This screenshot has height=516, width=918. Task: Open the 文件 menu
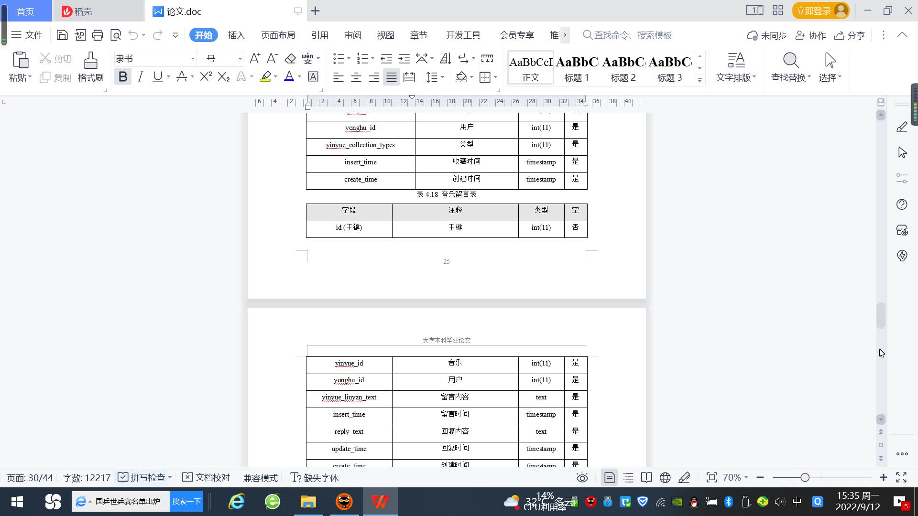point(27,35)
